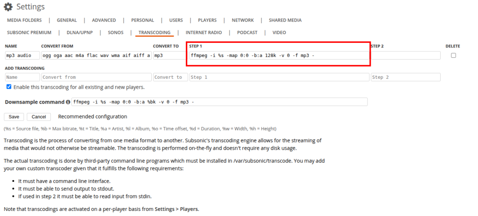Click the Downsample command label
Screen dimensions: 478x216
(x=34, y=102)
